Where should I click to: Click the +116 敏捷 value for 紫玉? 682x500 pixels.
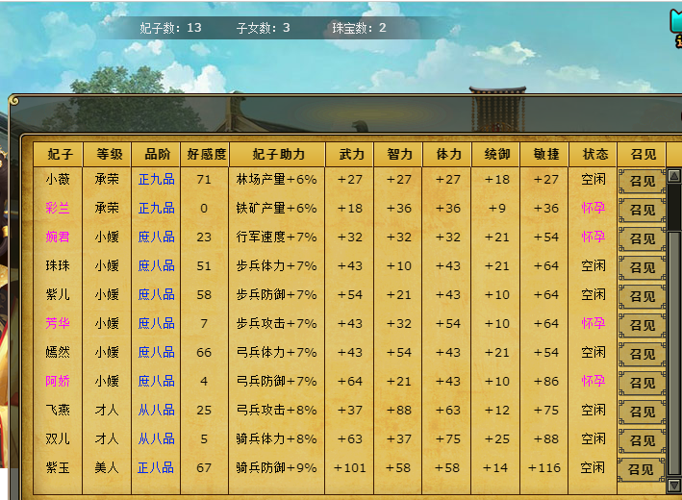point(544,468)
